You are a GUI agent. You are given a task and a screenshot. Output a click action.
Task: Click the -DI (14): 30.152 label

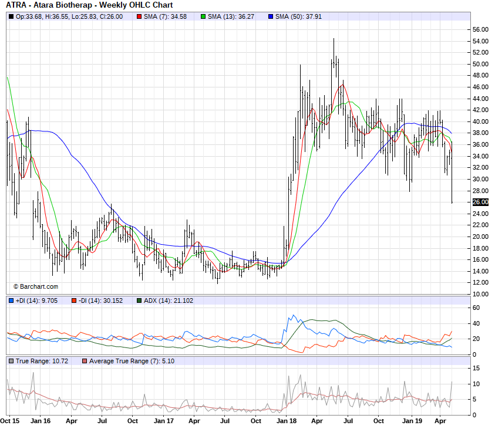pyautogui.click(x=101, y=300)
